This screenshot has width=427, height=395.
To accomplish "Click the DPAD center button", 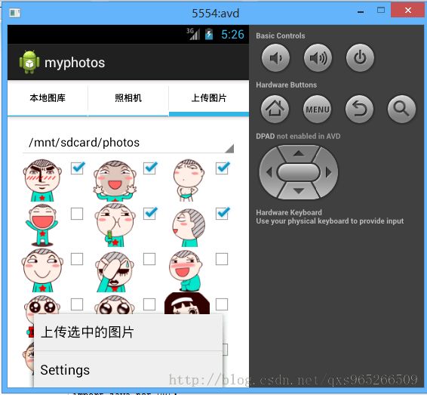I will pos(299,172).
